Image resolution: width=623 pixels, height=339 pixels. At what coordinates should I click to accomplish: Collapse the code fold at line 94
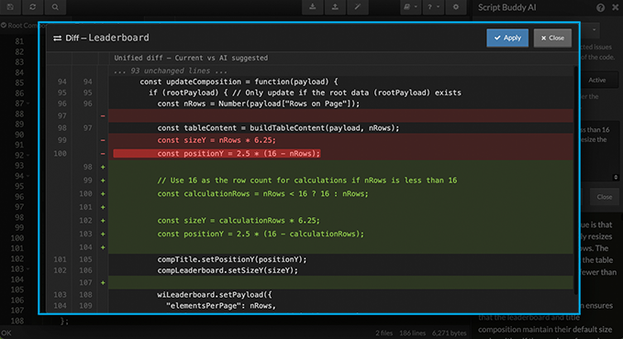pos(28,176)
